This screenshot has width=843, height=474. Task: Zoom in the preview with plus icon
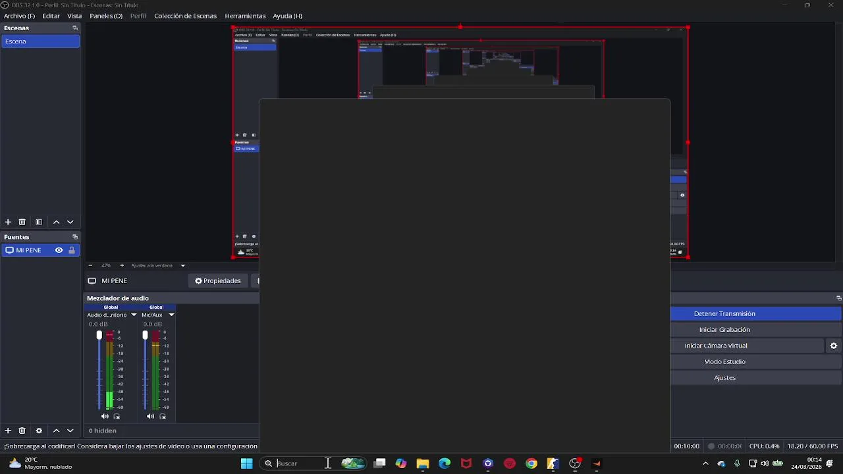pyautogui.click(x=121, y=265)
